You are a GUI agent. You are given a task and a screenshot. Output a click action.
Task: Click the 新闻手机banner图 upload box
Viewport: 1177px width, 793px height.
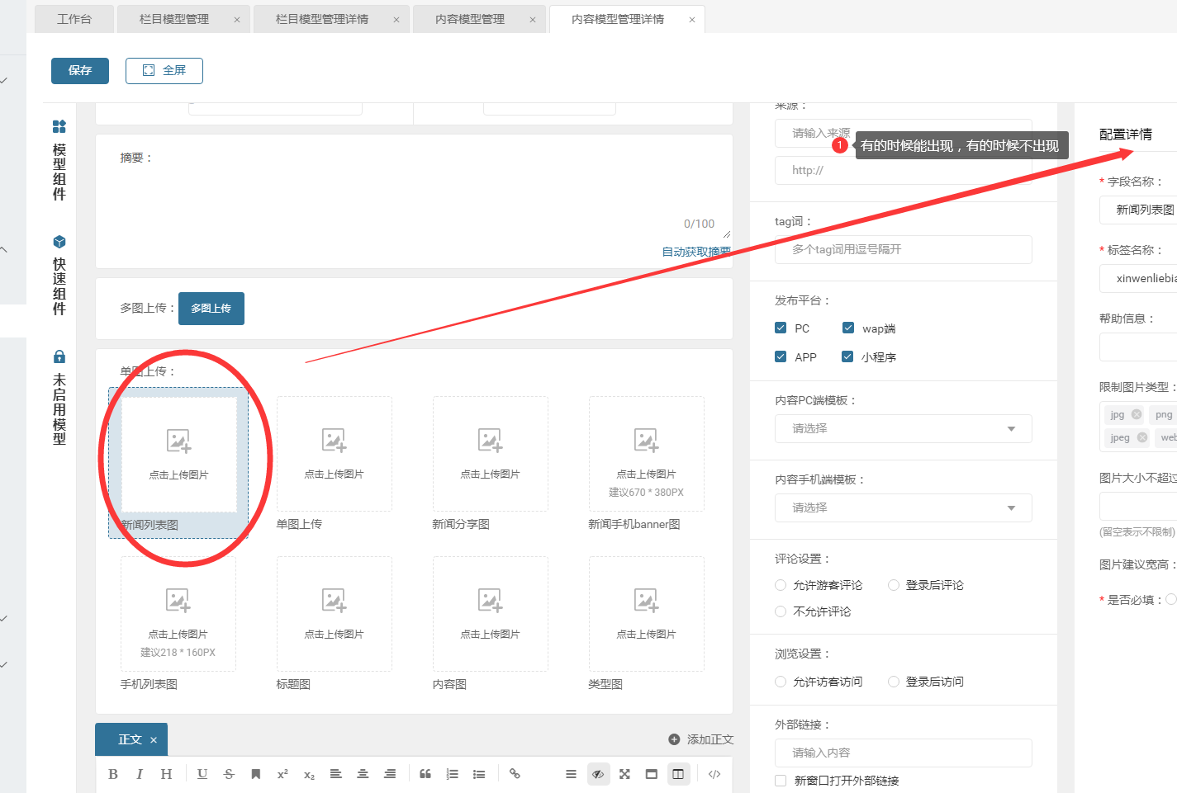pos(647,454)
